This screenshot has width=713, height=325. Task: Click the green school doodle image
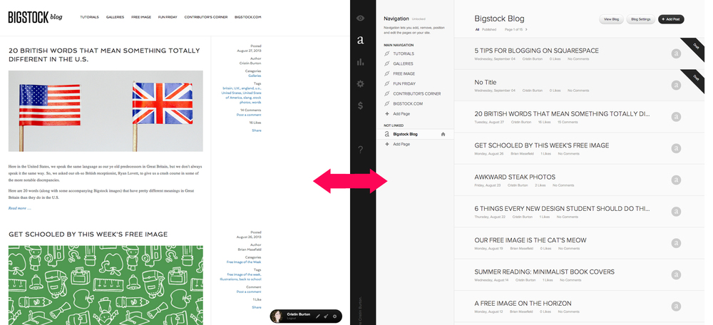coord(106,285)
